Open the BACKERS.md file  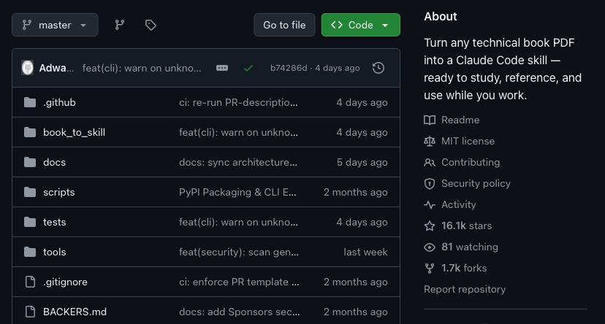click(x=75, y=312)
